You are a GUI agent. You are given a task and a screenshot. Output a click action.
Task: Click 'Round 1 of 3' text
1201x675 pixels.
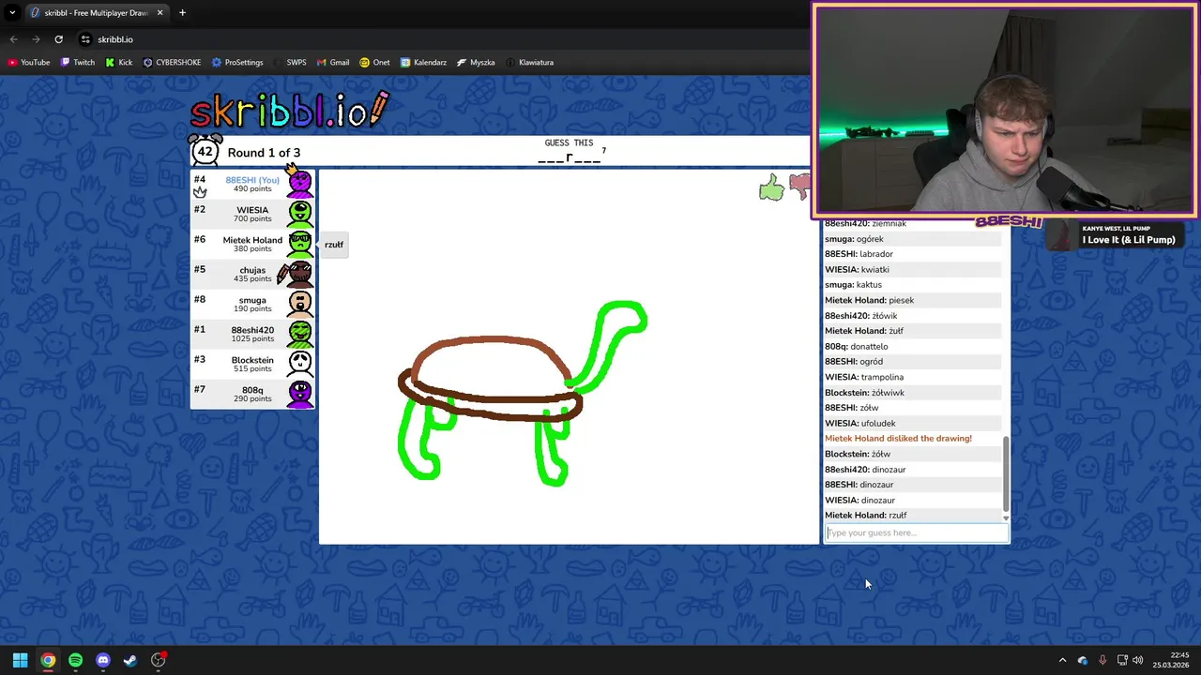[x=264, y=153]
